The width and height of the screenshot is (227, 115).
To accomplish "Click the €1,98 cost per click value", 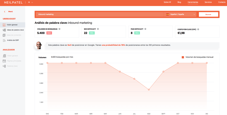I will (x=181, y=33).
